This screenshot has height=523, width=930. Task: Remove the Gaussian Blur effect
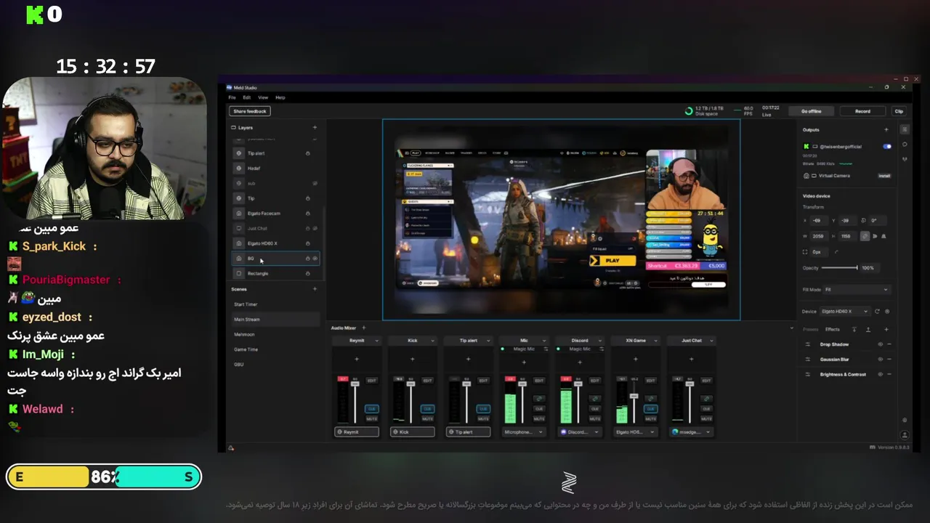(x=889, y=359)
